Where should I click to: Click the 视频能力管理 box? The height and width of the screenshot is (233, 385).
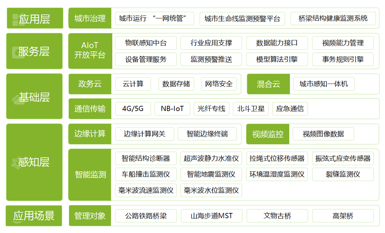343,43
